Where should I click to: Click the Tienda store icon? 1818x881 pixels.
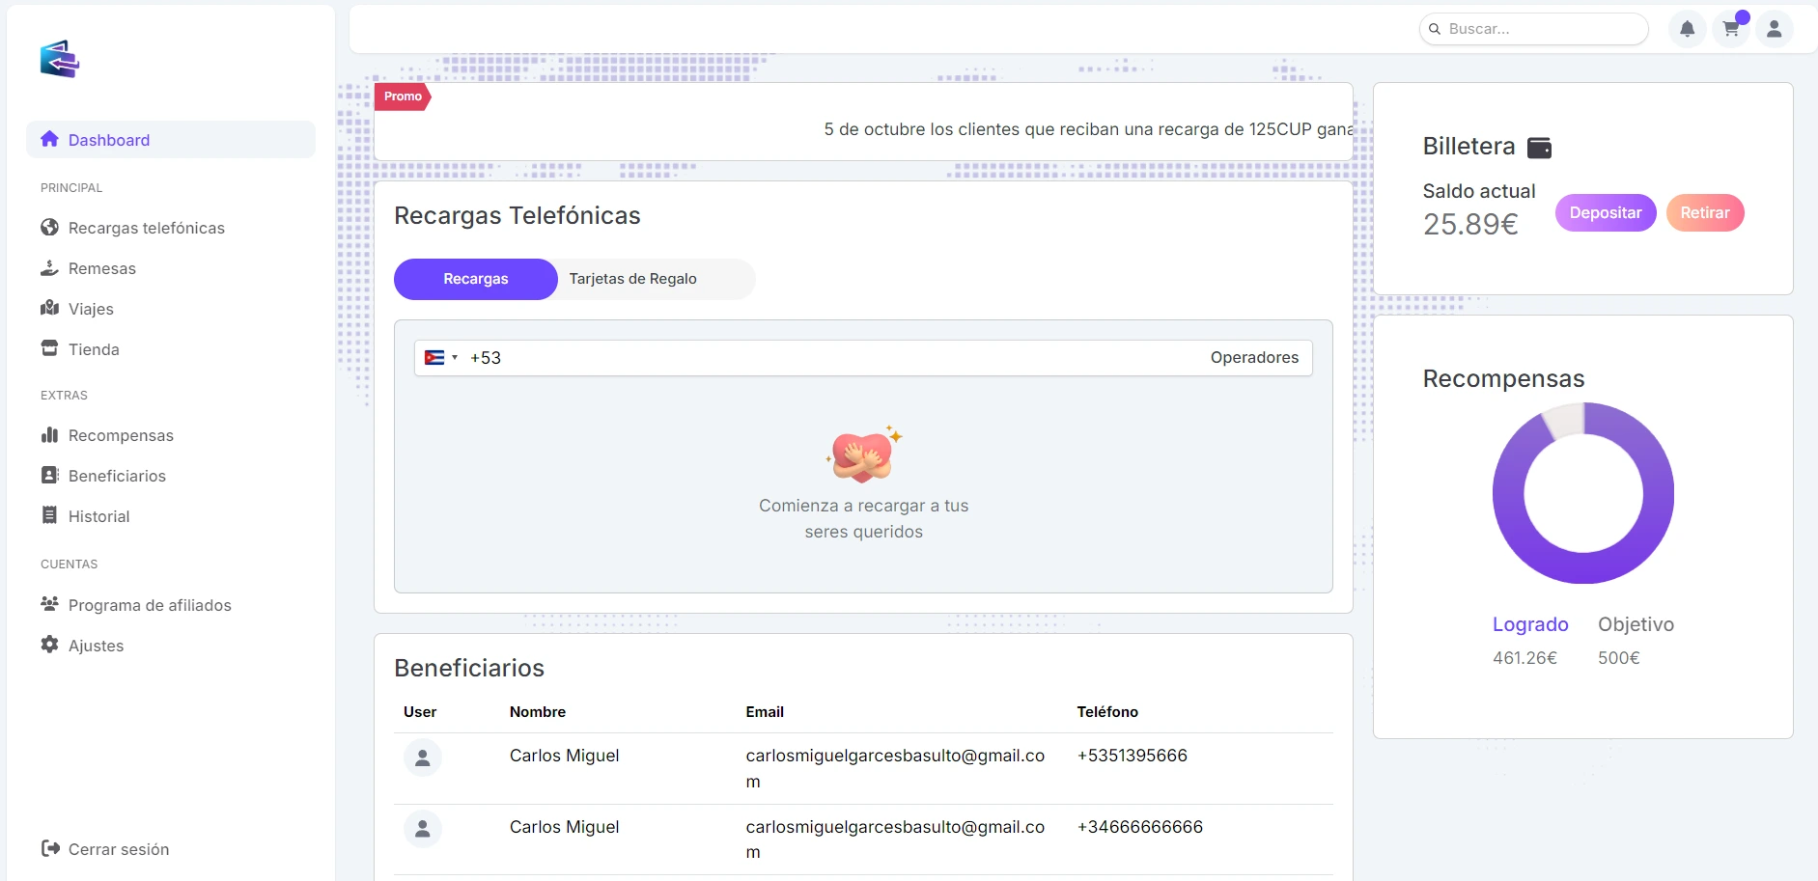pyautogui.click(x=50, y=348)
